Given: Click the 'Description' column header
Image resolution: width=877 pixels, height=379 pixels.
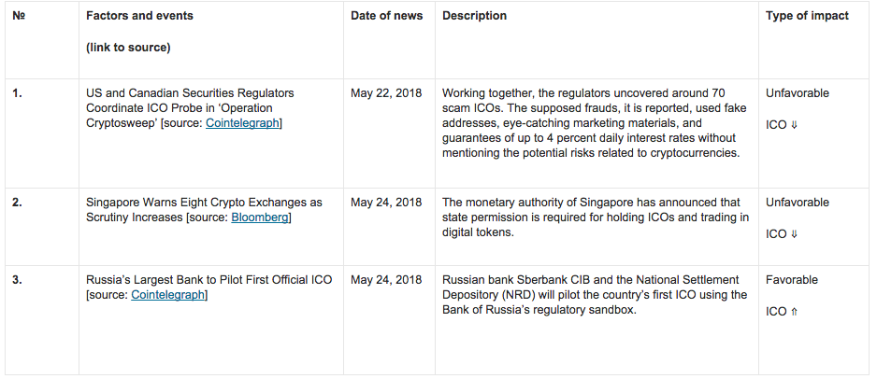Looking at the screenshot, I should (474, 16).
